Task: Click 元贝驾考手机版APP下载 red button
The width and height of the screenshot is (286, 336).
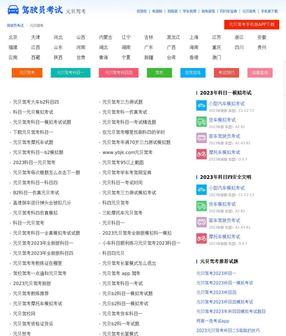Action: [x=252, y=25]
